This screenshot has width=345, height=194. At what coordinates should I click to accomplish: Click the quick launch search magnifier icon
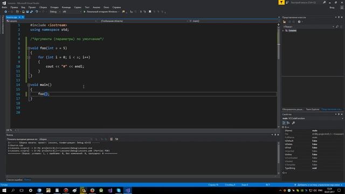325,2
